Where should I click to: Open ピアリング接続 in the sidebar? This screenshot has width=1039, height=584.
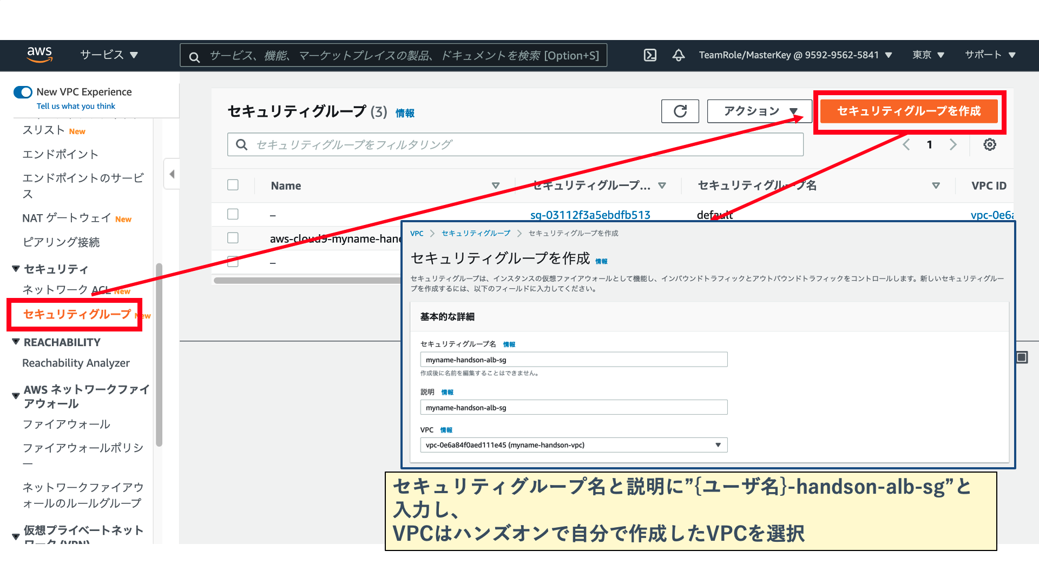point(61,242)
